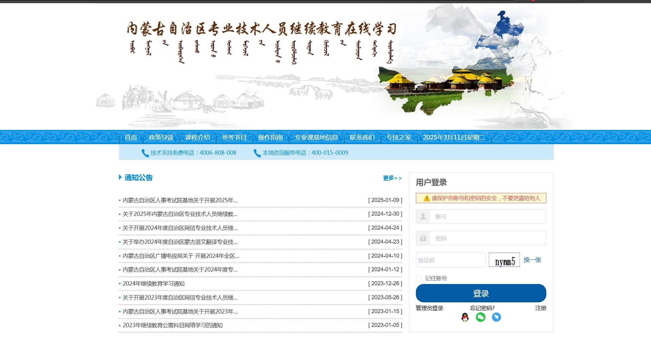Click the lock icon in the password field

(x=423, y=238)
